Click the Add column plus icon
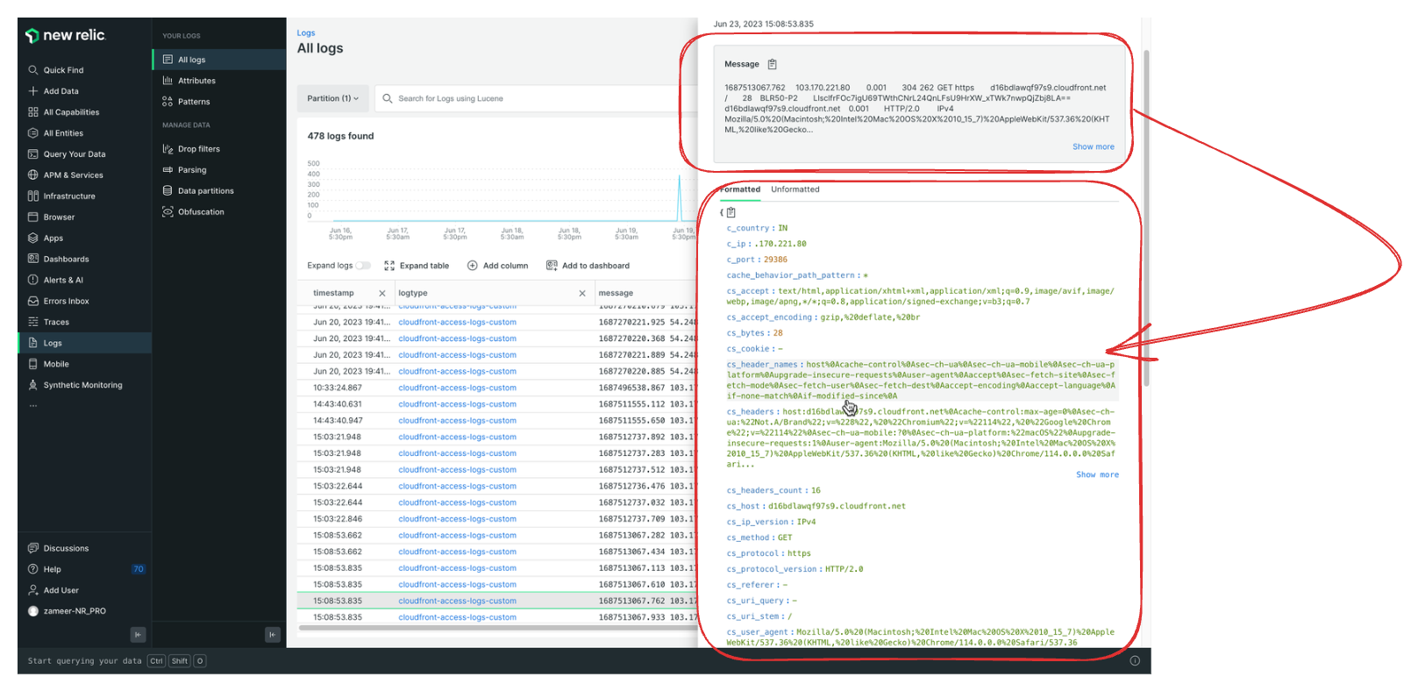Image resolution: width=1418 pixels, height=691 pixels. [473, 266]
